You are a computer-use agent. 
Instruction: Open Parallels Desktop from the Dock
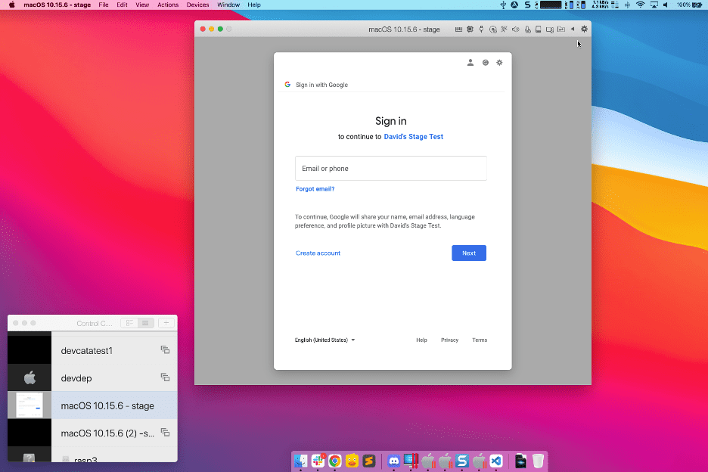tap(411, 461)
